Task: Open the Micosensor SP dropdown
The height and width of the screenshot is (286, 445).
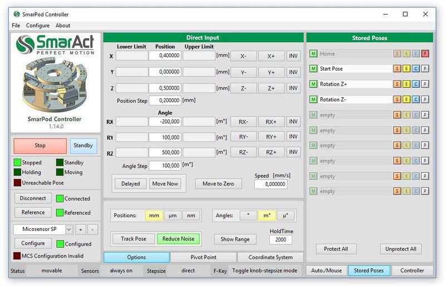Action: point(69,229)
